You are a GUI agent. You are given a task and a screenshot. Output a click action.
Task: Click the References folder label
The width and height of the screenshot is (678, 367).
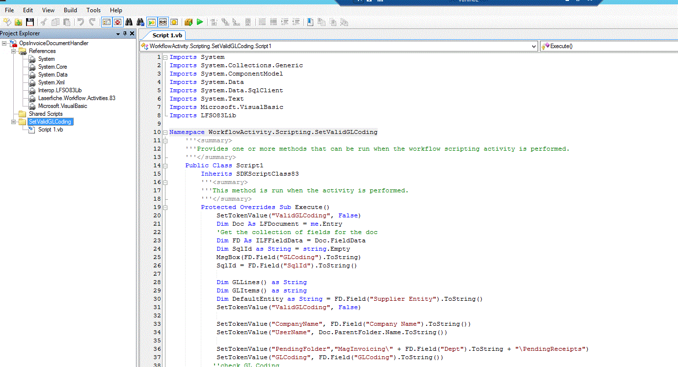(x=42, y=51)
